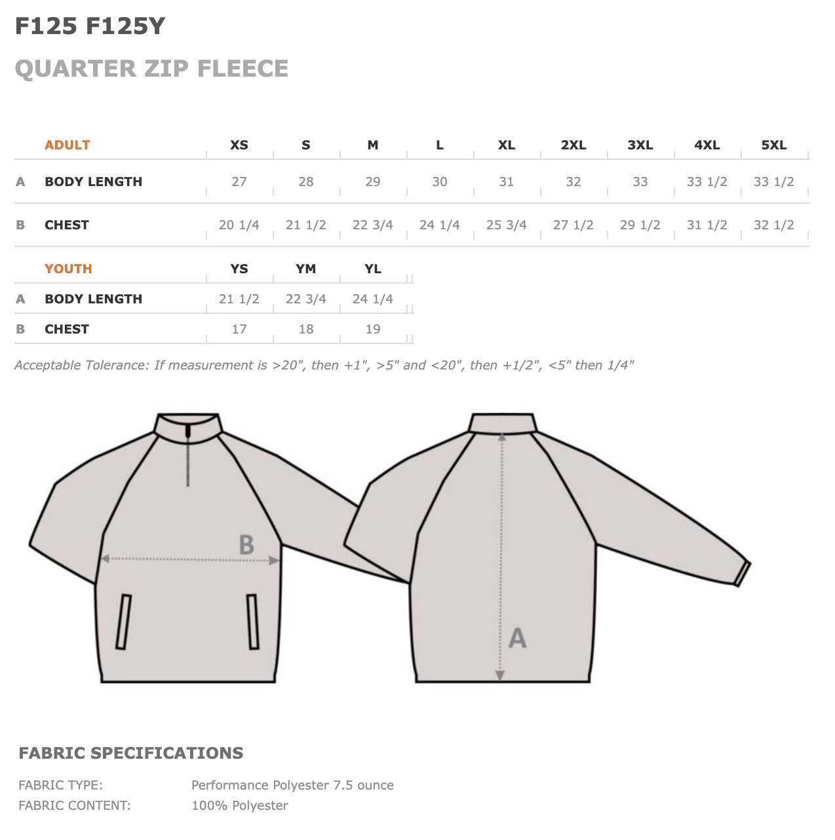Screen dimensions: 835x840
Task: Click the sleeve cuff on the back view jacket
Action: (x=741, y=573)
